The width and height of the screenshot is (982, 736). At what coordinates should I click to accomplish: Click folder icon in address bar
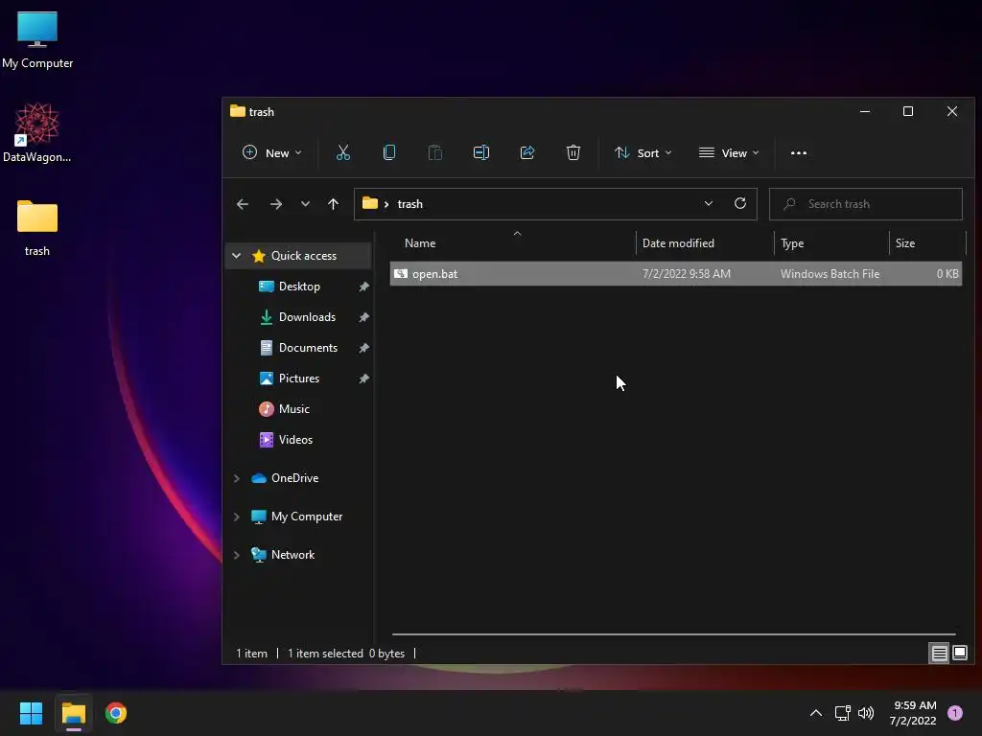coord(370,203)
